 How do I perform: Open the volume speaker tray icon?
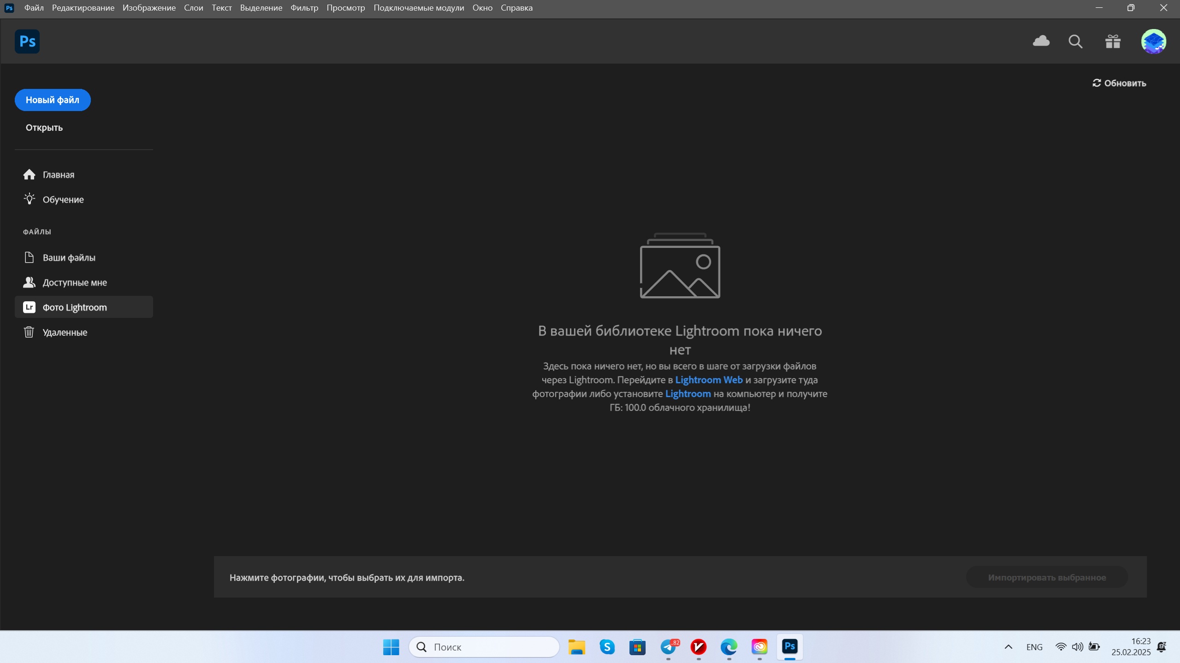pos(1077,647)
